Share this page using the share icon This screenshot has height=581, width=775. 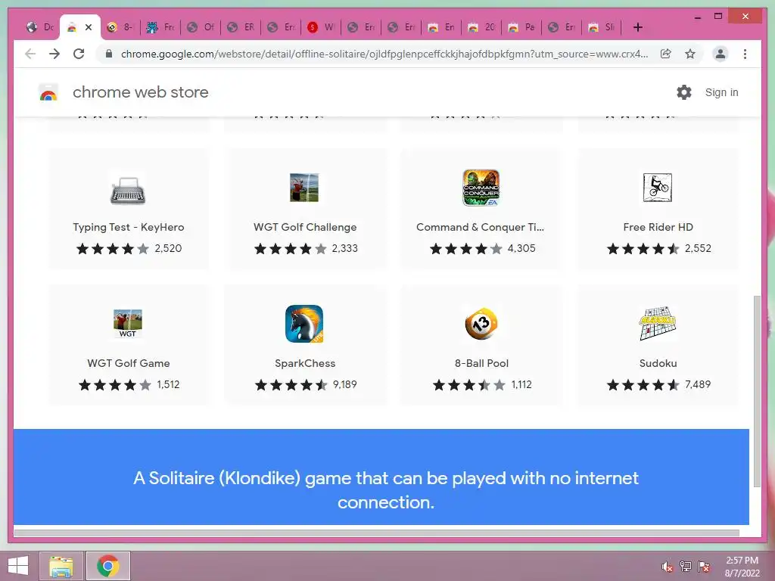666,54
